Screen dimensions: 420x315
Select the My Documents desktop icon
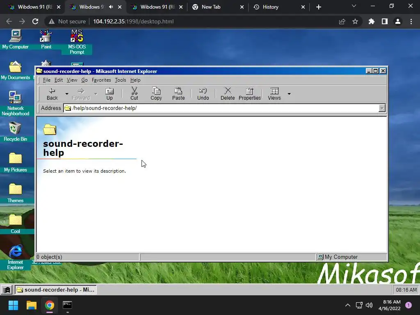15,71
